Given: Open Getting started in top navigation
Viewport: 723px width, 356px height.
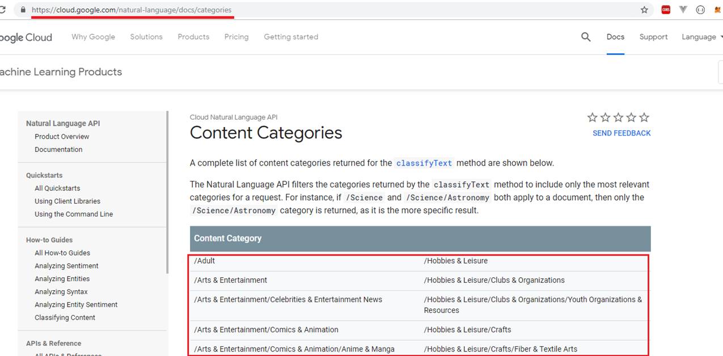Looking at the screenshot, I should pyautogui.click(x=291, y=37).
